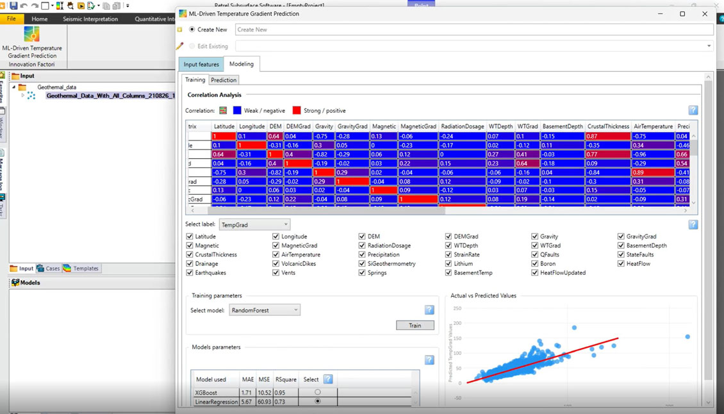Click the yellow play workflow icon

click(81, 6)
